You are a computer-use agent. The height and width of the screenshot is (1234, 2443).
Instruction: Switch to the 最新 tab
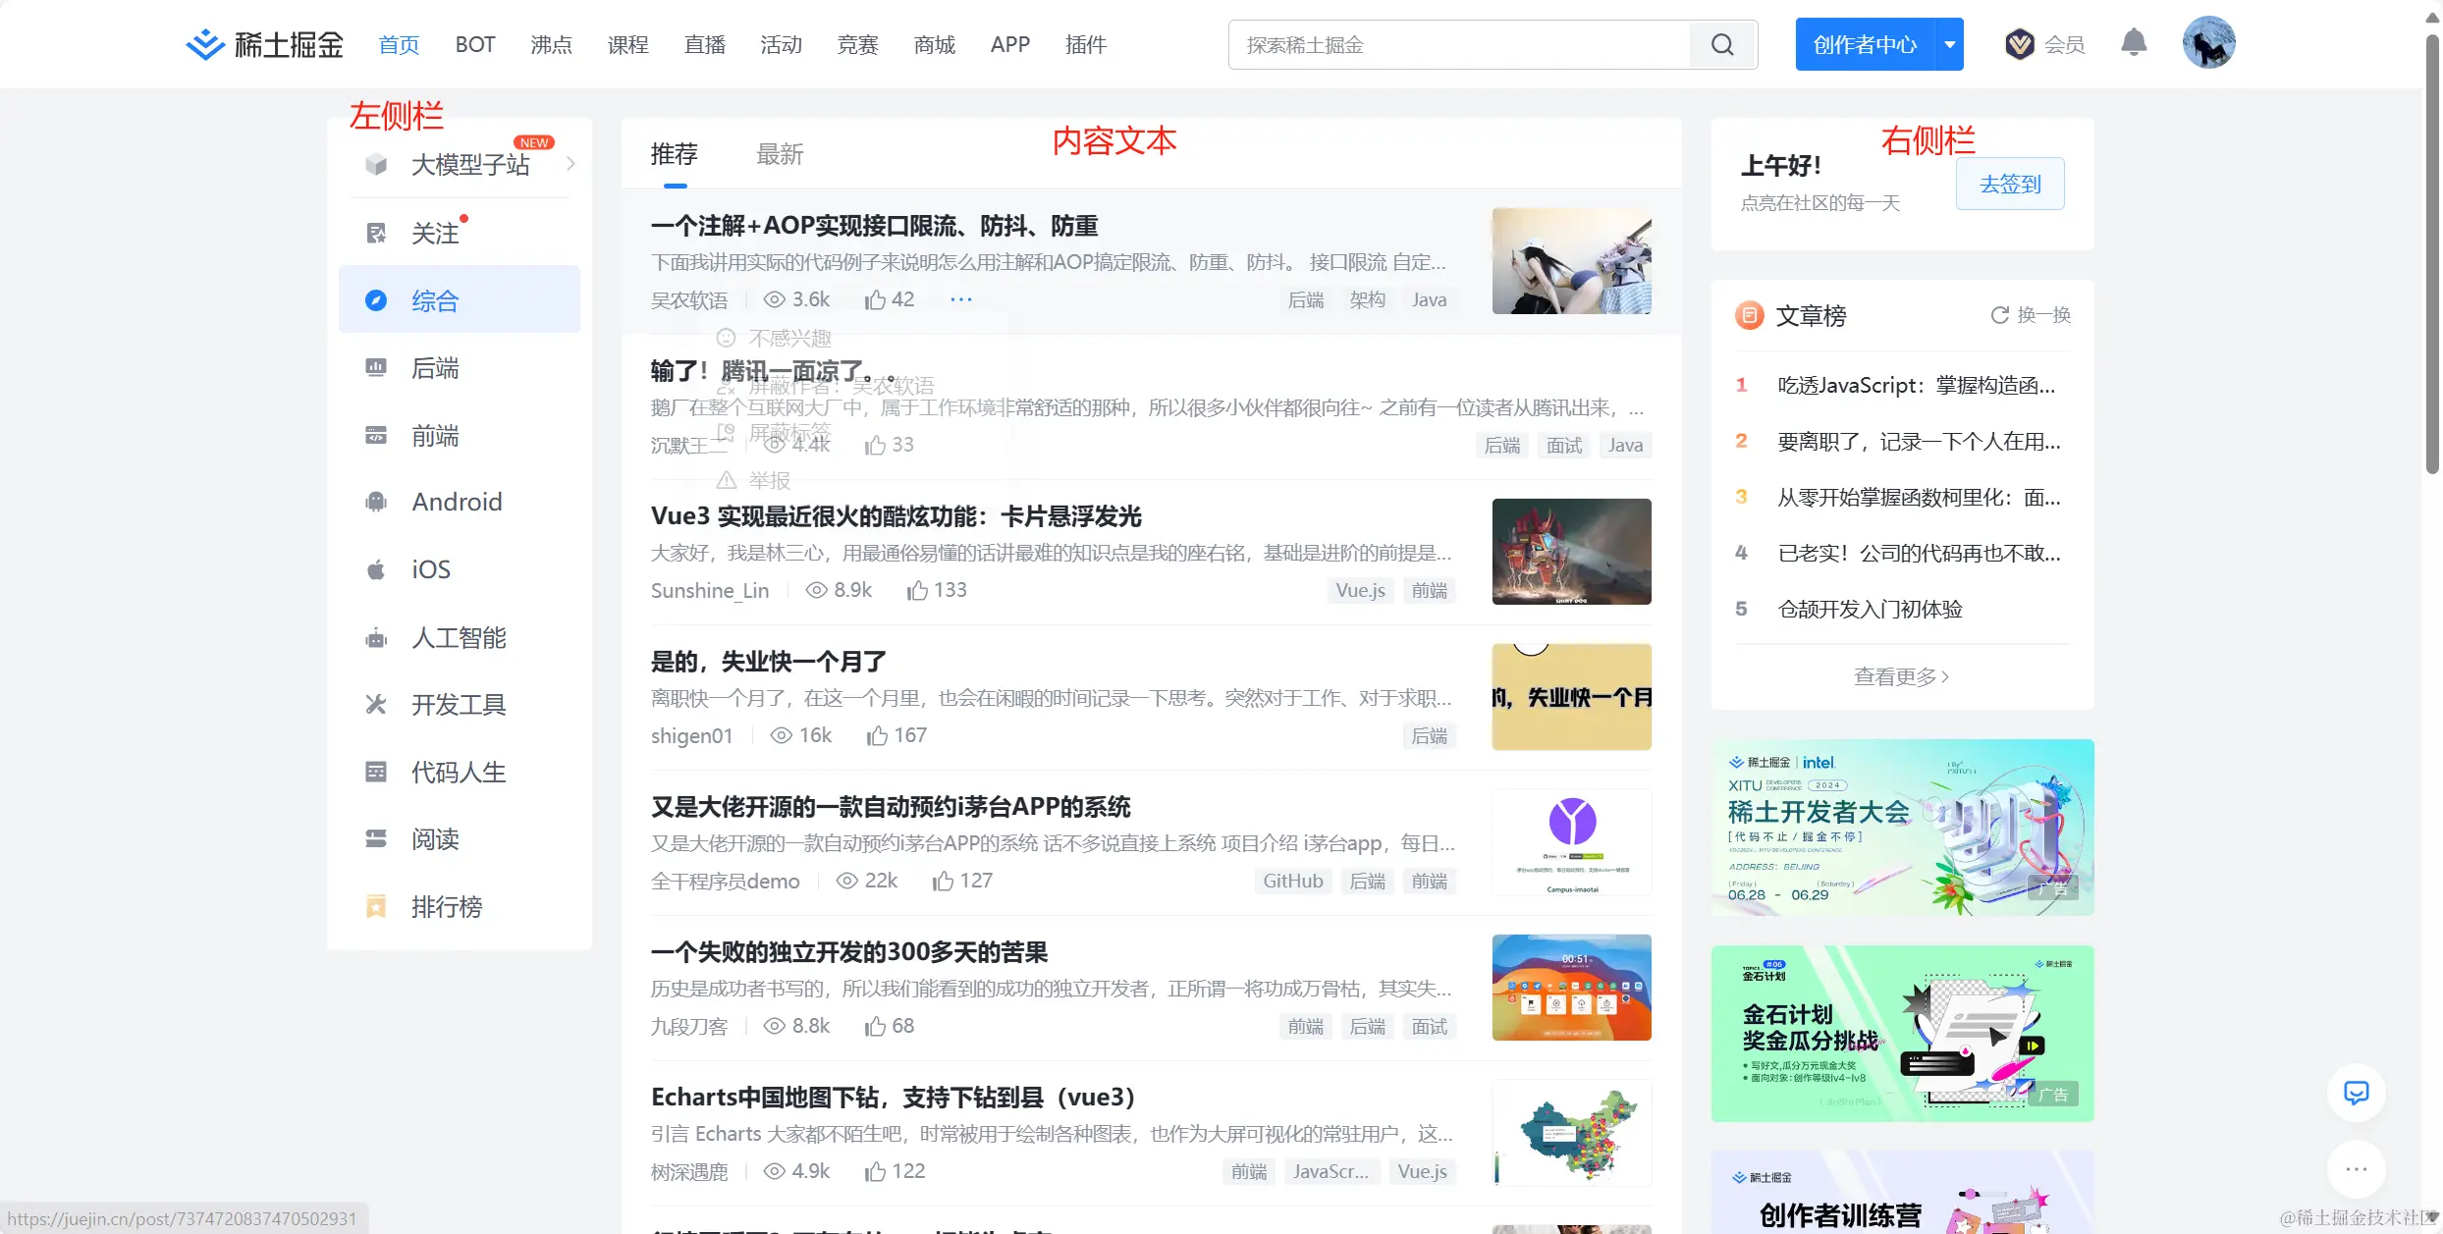pyautogui.click(x=780, y=154)
